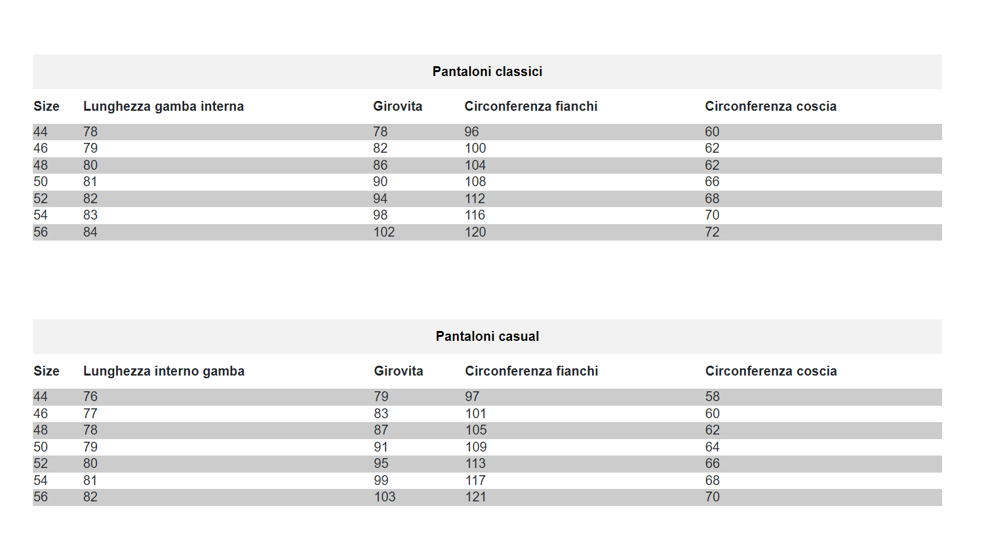Select the inner leg value 84
Viewport: 1007px width, 544px height.
(90, 232)
